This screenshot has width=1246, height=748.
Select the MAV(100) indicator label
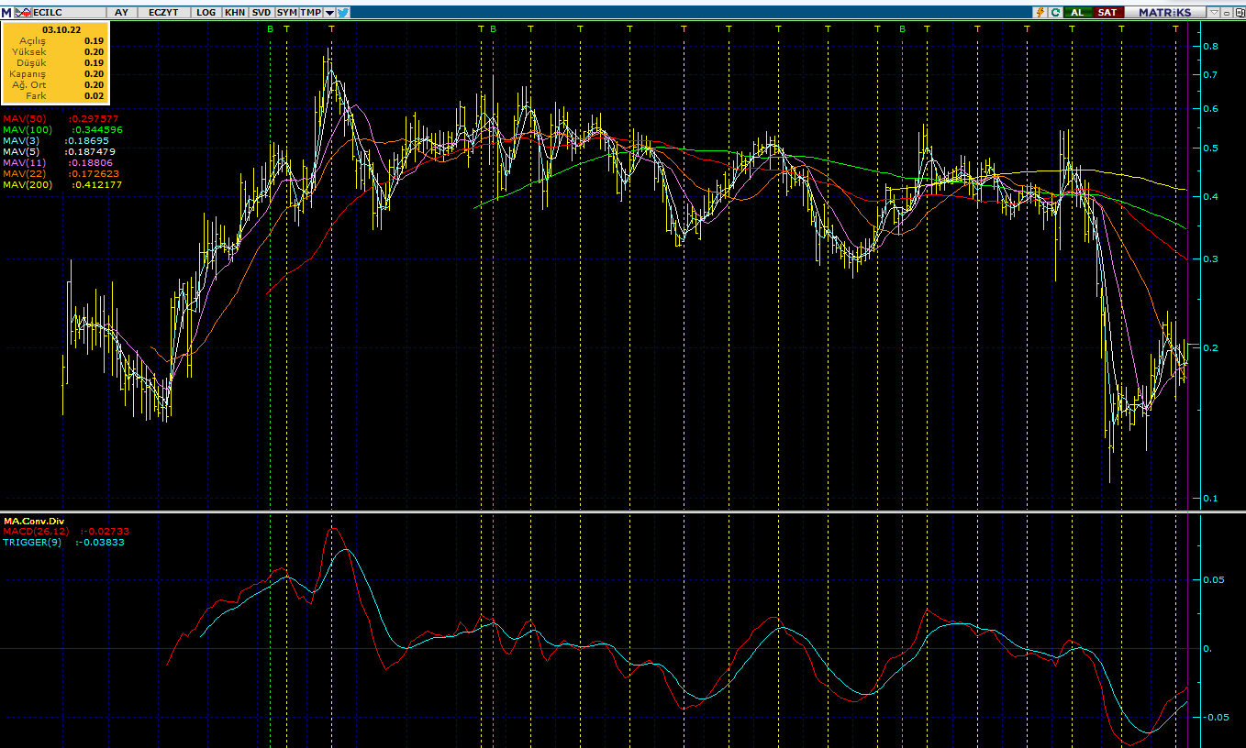click(28, 130)
